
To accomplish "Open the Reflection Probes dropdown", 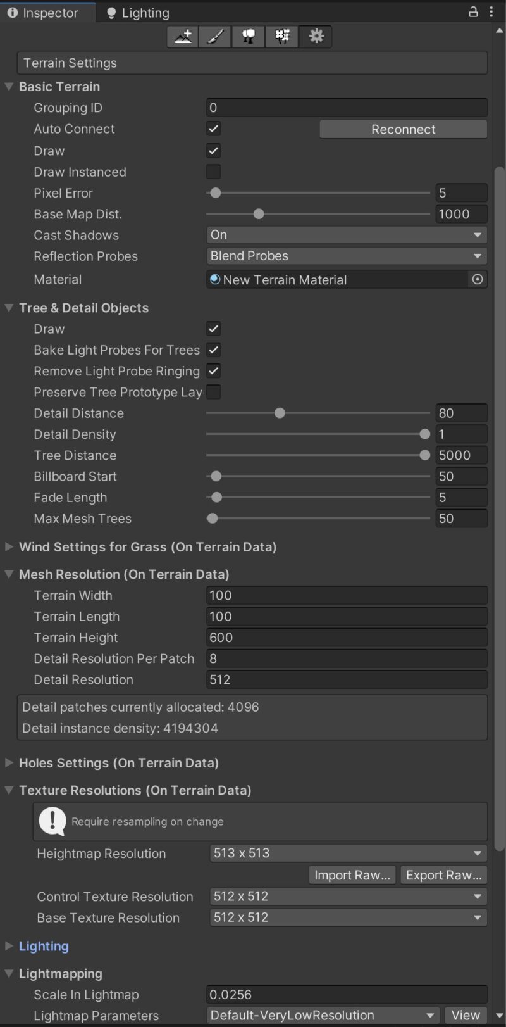I will (347, 256).
